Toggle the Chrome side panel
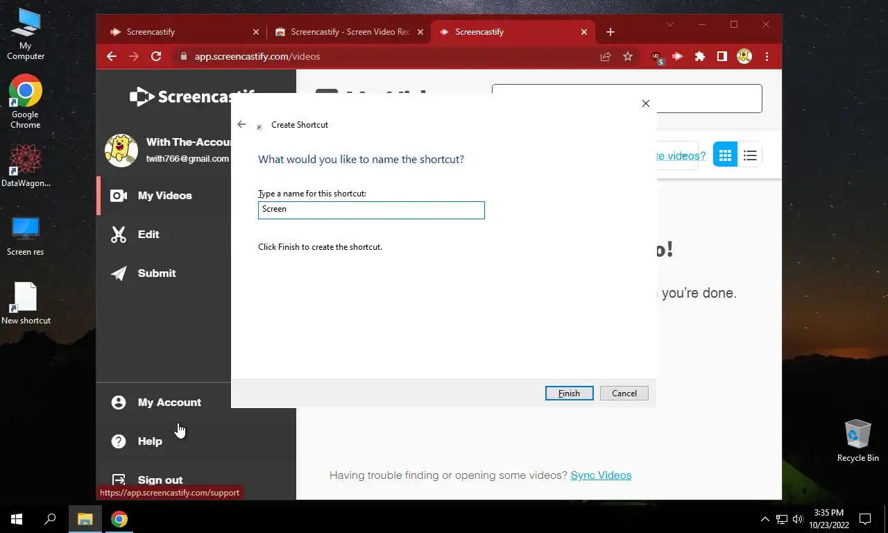The image size is (888, 533). coord(722,57)
